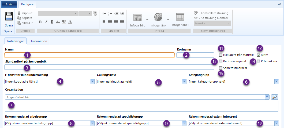The height and width of the screenshot is (128, 284).
Task: Open the Kategorigrupp dropdown
Action: click(x=276, y=82)
